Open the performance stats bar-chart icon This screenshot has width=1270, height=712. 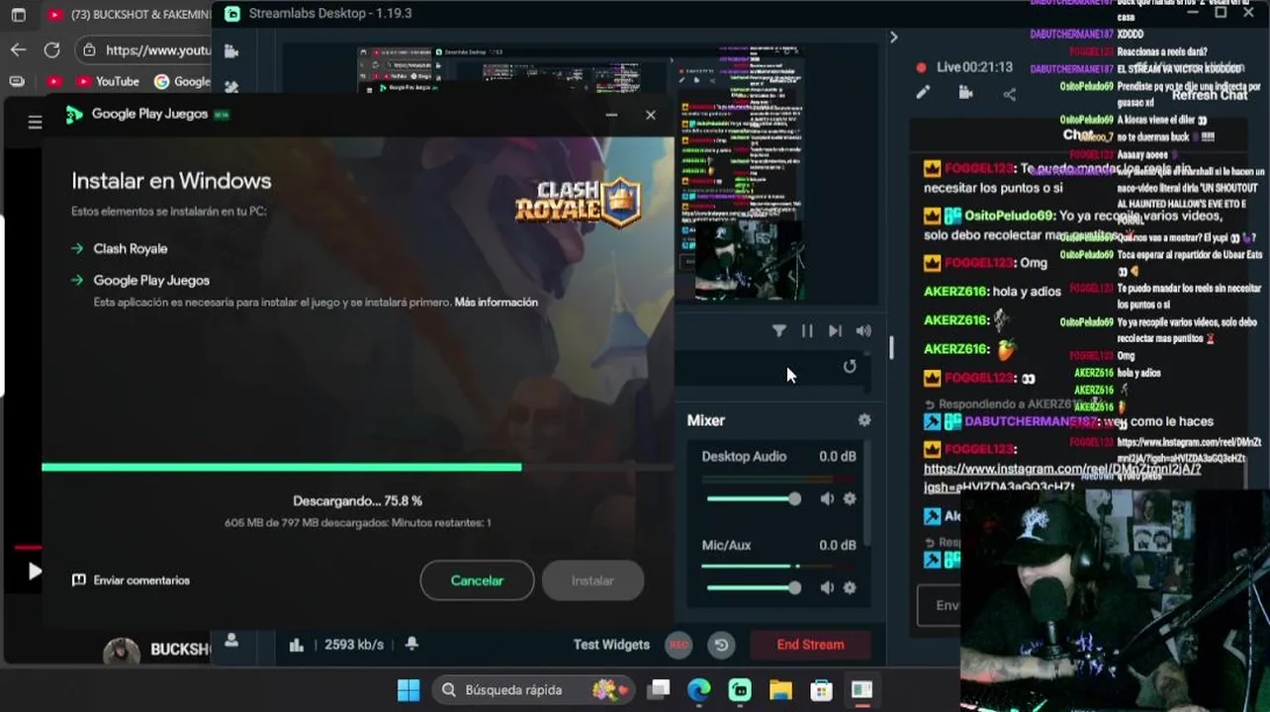point(296,645)
